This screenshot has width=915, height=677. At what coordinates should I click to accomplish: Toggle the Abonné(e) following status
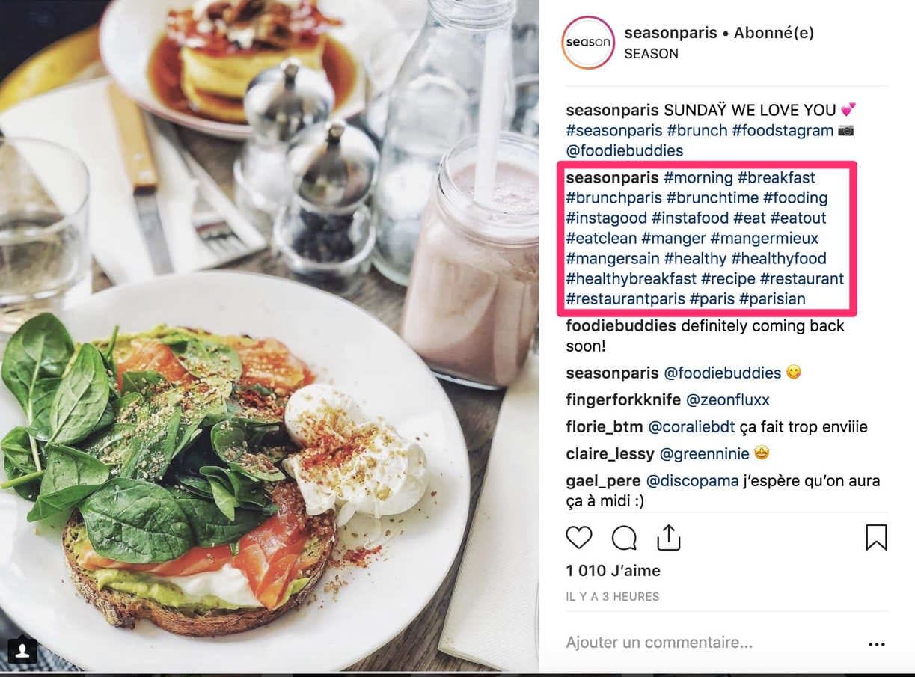pos(774,33)
